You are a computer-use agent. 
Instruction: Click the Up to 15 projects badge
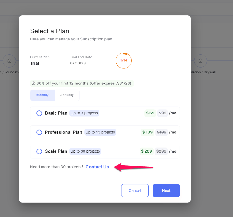pyautogui.click(x=100, y=132)
